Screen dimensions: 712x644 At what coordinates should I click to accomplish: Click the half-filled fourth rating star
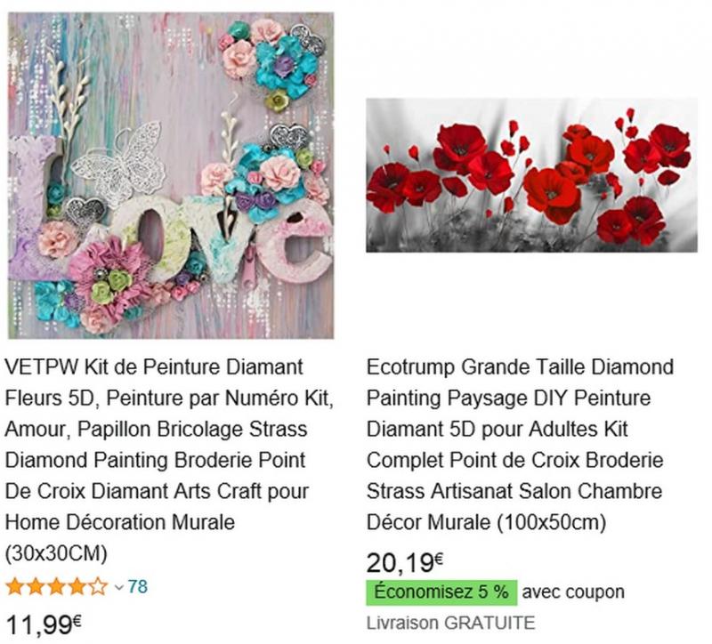tap(77, 587)
